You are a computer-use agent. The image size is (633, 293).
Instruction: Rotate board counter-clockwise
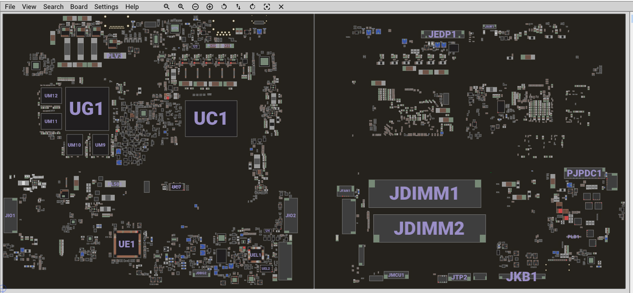(224, 7)
